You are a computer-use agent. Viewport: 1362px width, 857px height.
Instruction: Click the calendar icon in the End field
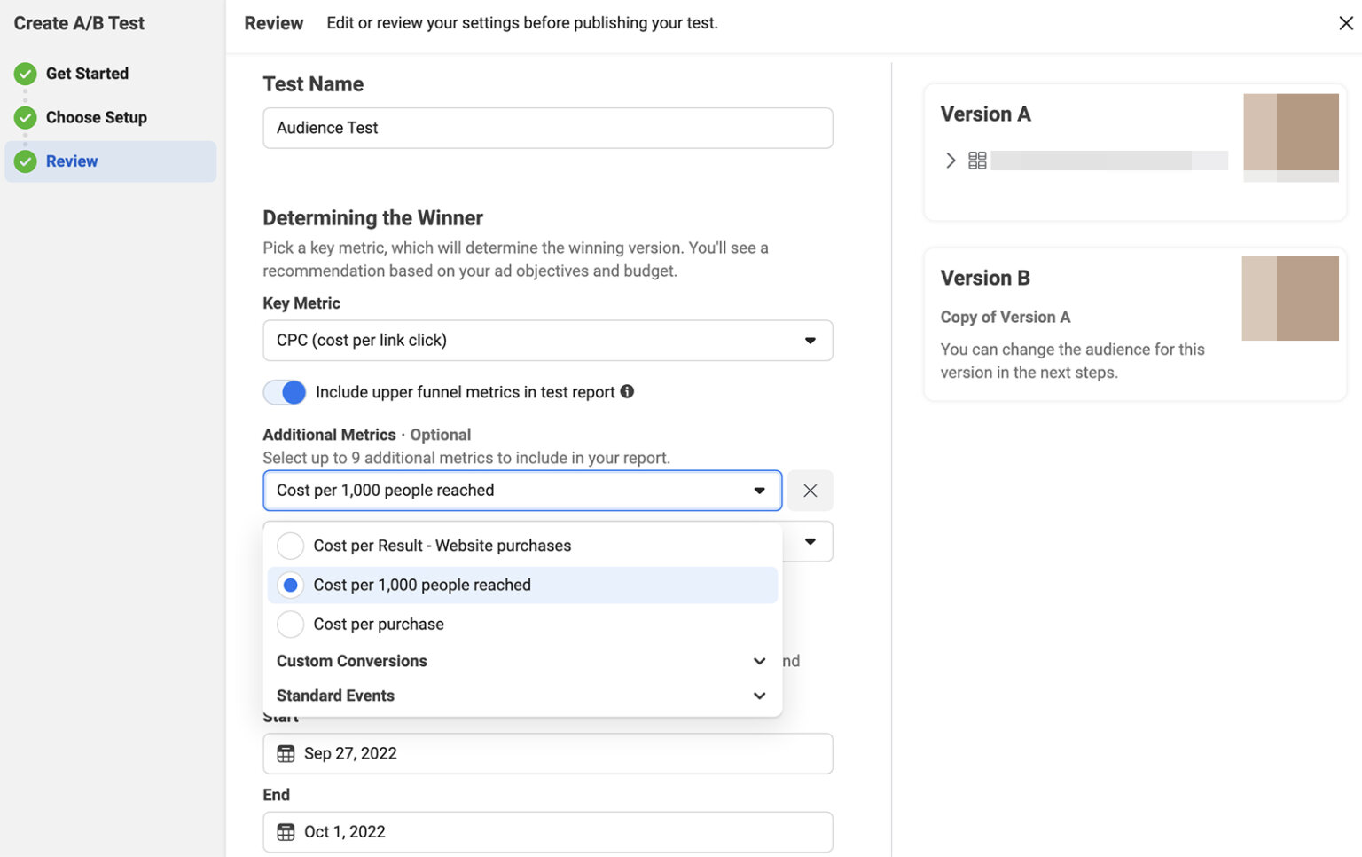coord(286,831)
